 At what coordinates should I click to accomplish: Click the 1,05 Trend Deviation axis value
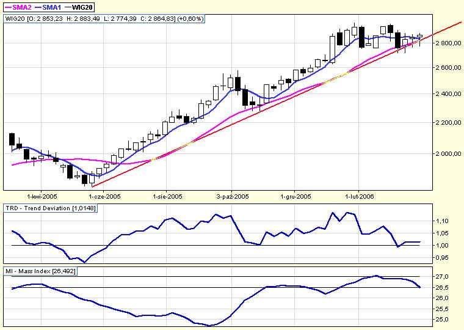pos(442,233)
